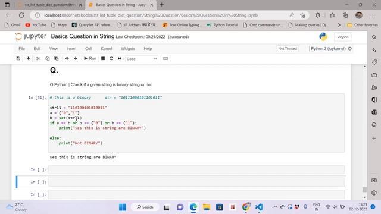This screenshot has width=381, height=214.
Task: Interrupt the kernel with stop icon
Action: coord(103,59)
